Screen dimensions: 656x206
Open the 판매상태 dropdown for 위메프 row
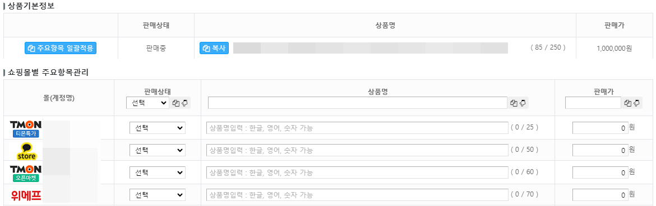click(158, 195)
